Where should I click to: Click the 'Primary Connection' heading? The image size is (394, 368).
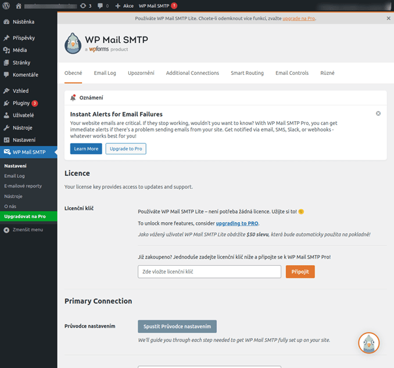(98, 301)
